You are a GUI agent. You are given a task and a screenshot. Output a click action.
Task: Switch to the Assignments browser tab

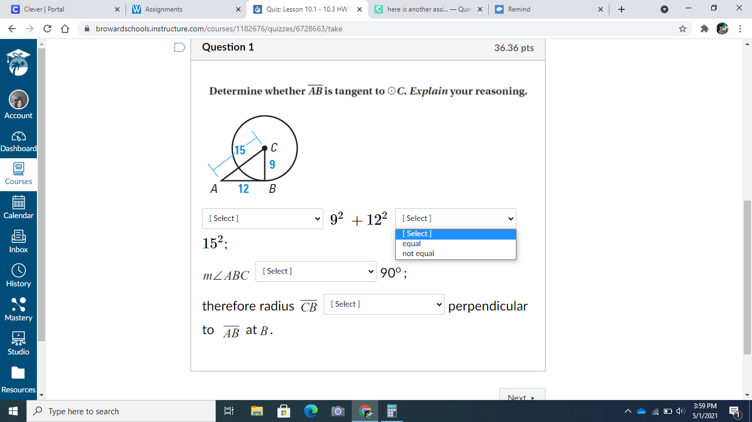tap(187, 9)
